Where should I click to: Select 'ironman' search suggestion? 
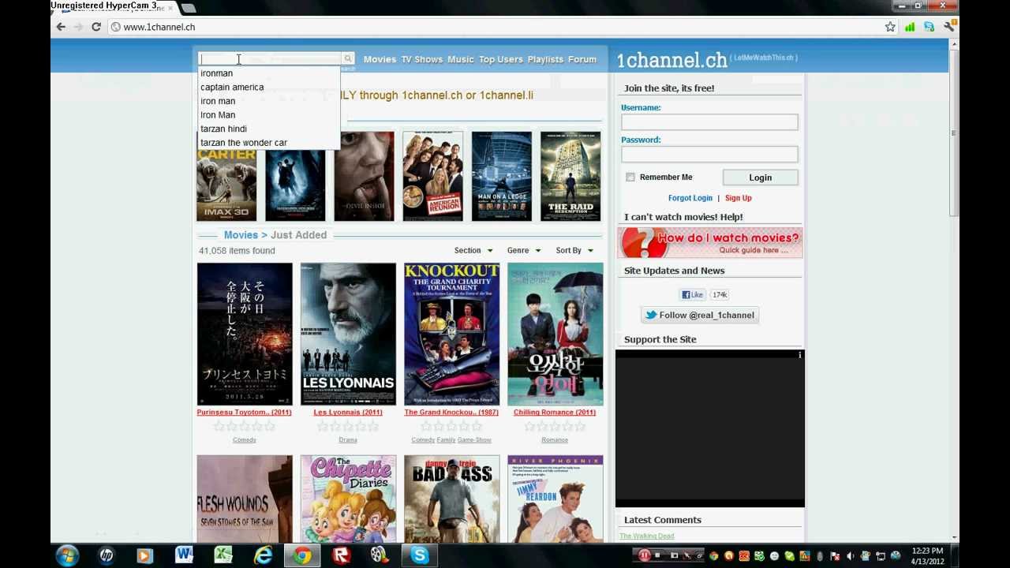(268, 73)
